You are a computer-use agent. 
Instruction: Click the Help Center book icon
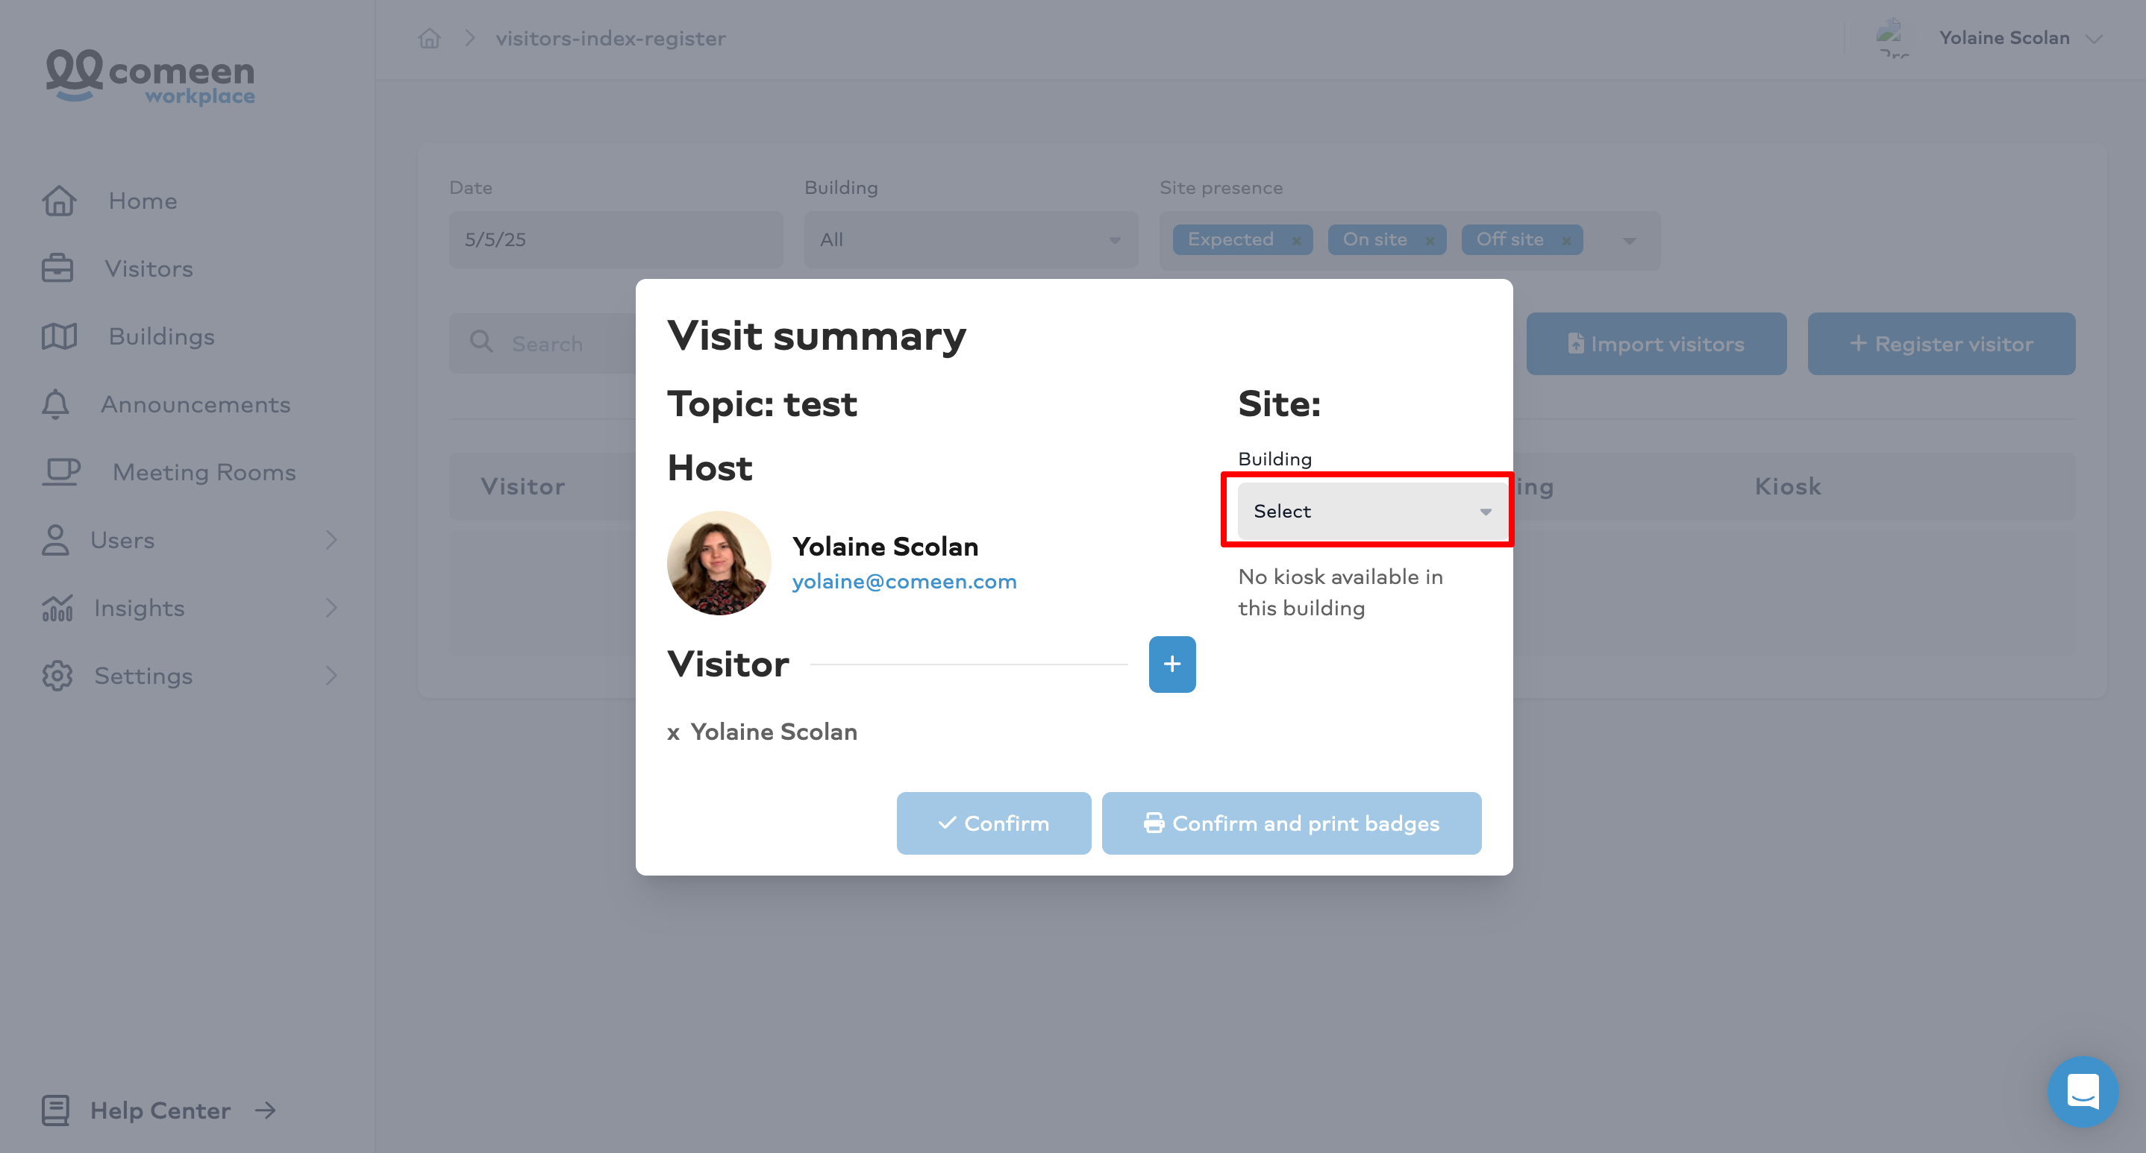click(x=55, y=1110)
